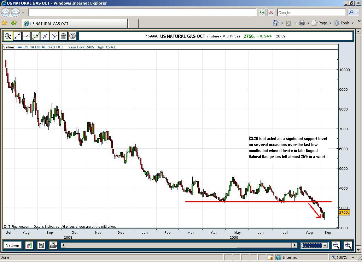This screenshot has height=262, width=362.
Task: Save the chart with floppy disk icon
Action: (x=41, y=245)
